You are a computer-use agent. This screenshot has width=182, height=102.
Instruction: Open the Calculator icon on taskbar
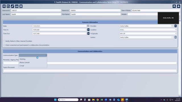[85, 100]
